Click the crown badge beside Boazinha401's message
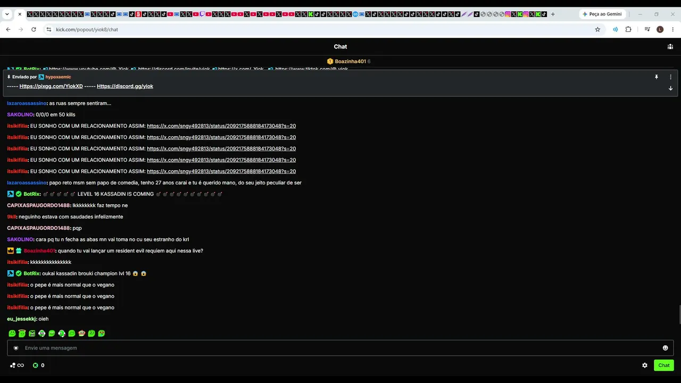Viewport: 681px width, 383px height. pos(11,251)
